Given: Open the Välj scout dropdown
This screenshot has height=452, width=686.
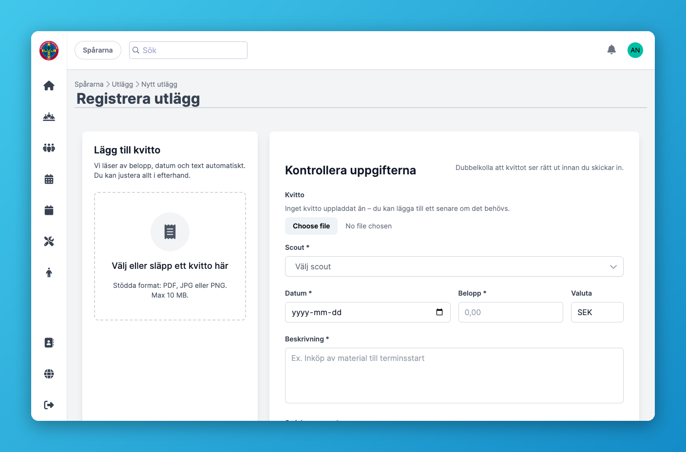Looking at the screenshot, I should [454, 266].
